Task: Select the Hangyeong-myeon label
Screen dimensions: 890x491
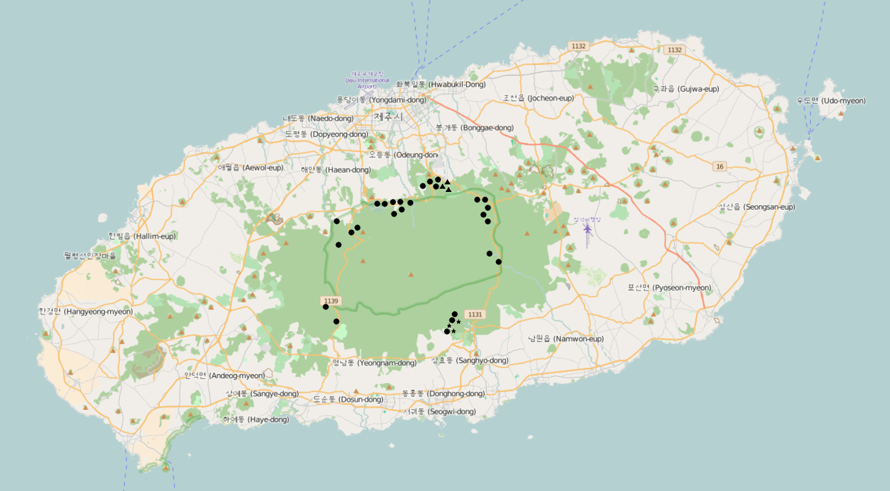Action: pos(86,311)
